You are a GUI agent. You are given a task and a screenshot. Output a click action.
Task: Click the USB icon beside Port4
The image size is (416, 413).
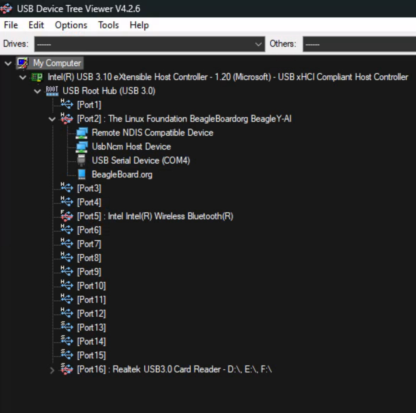(x=67, y=201)
